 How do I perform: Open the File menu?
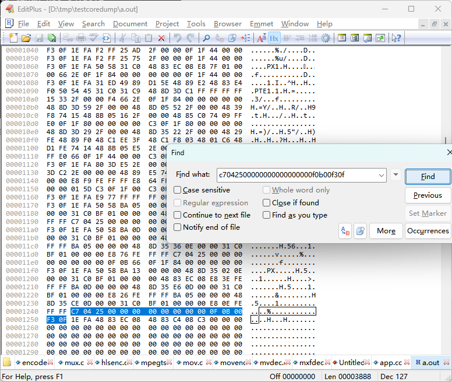coord(23,24)
